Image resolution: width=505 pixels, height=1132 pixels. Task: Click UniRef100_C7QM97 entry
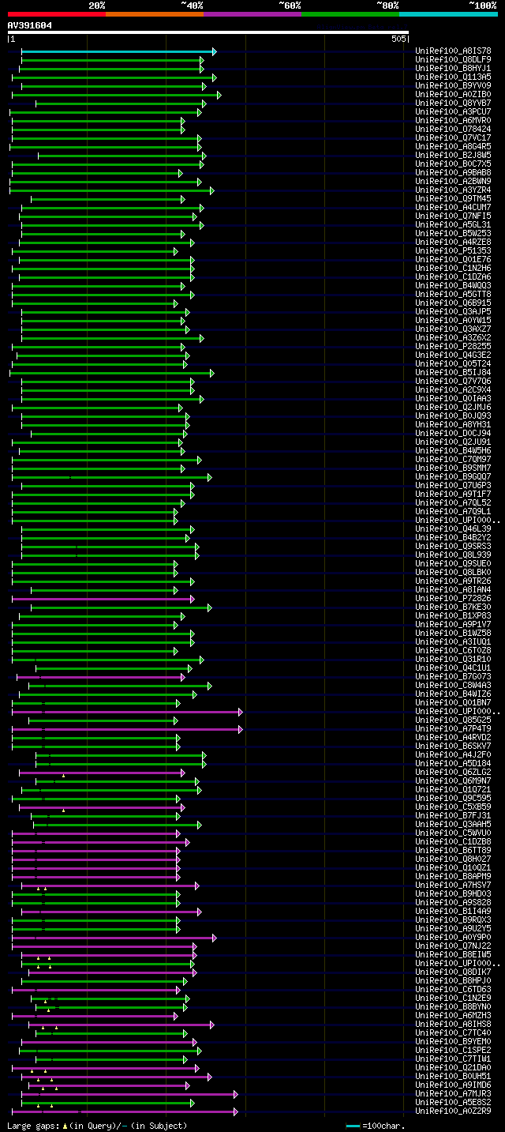click(x=453, y=460)
